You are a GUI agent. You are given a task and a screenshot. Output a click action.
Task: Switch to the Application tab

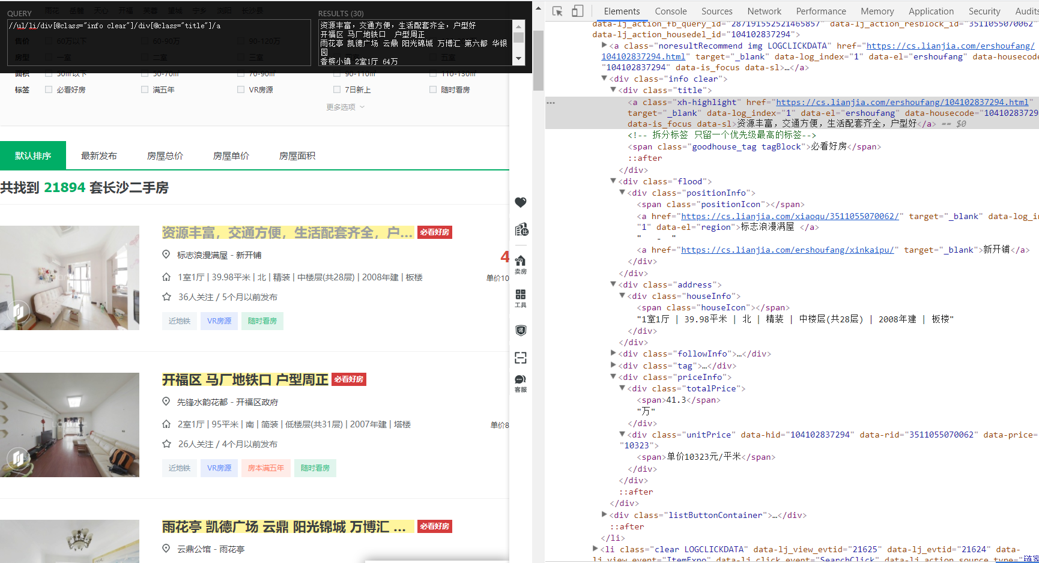tap(931, 11)
